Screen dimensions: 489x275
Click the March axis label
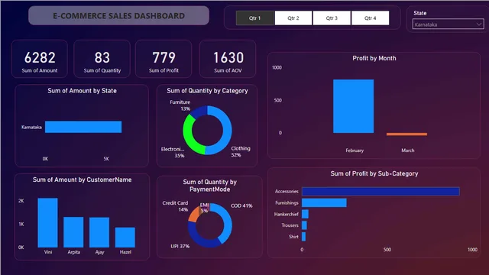pyautogui.click(x=407, y=150)
